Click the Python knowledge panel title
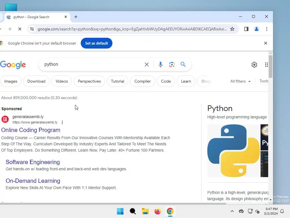 [220, 108]
